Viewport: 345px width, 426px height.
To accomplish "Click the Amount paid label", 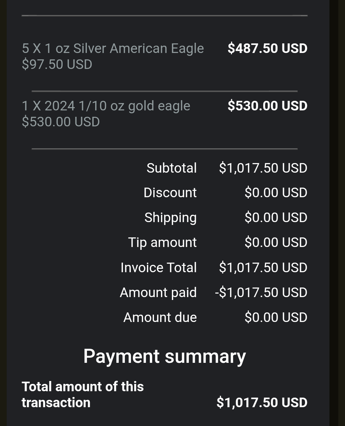I will point(158,293).
